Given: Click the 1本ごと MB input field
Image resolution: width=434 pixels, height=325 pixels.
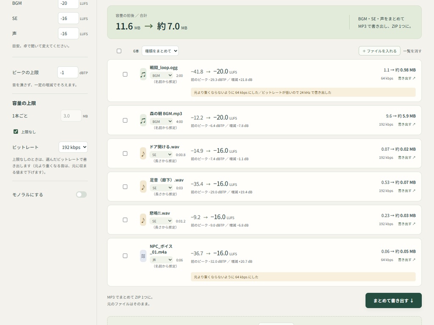Looking at the screenshot, I should pyautogui.click(x=71, y=116).
